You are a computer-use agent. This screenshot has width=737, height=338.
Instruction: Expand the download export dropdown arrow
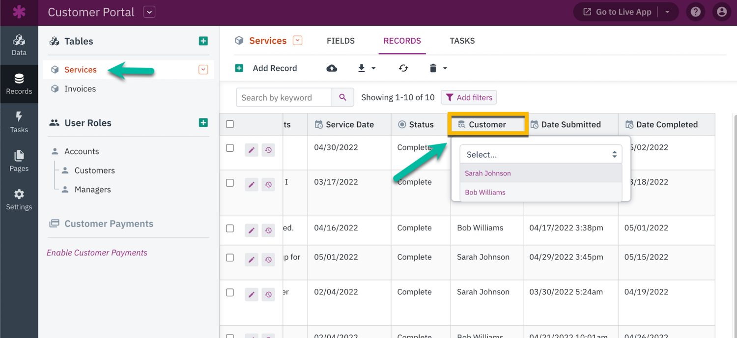tap(373, 68)
